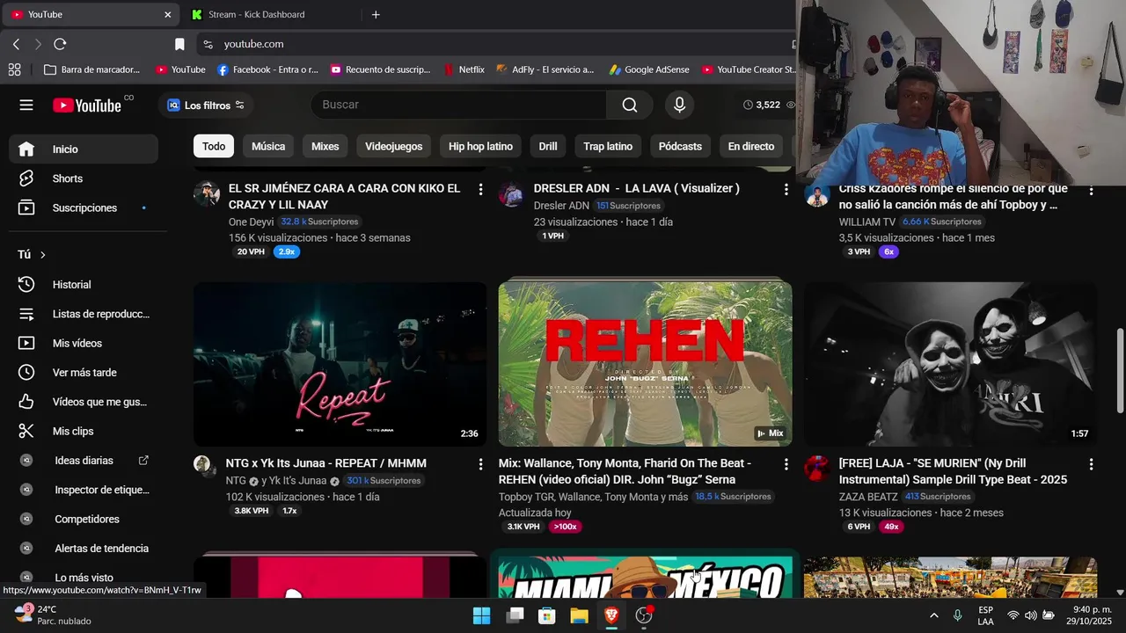Select the Pódcasts filter chip
Screen dimensions: 1126x633
(x=680, y=146)
